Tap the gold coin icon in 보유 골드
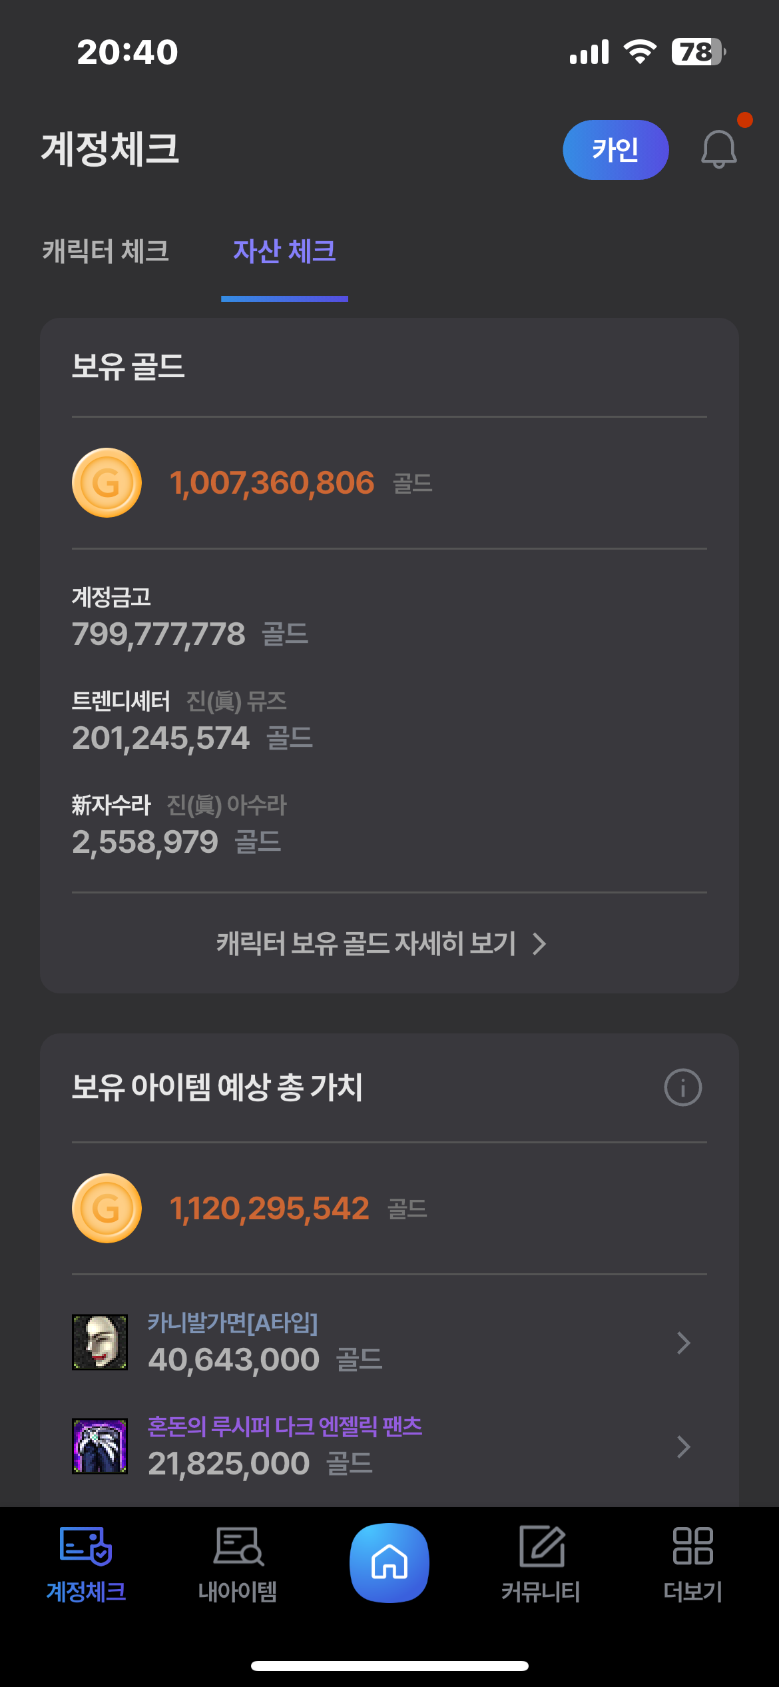Viewport: 779px width, 1687px height. 107,483
